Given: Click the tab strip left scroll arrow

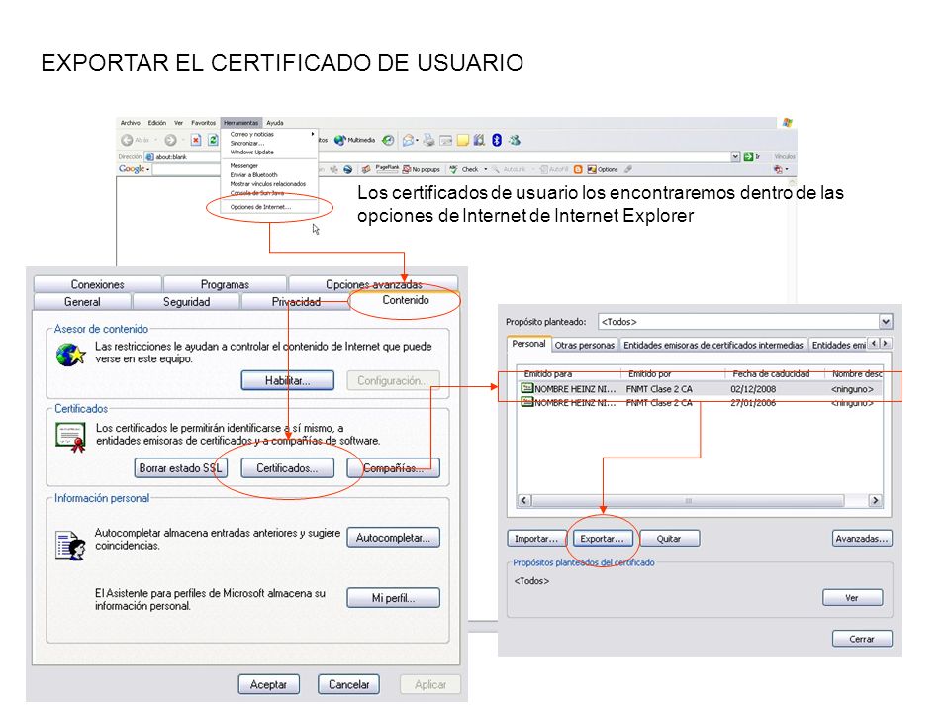Looking at the screenshot, I should click(x=874, y=344).
